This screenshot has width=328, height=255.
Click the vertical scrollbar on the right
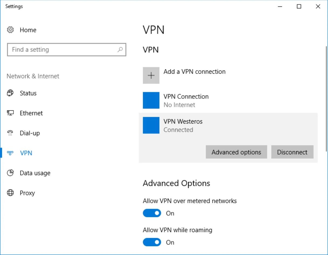click(x=327, y=99)
